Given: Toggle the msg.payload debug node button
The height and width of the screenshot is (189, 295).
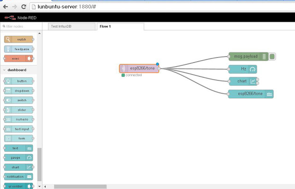Looking at the screenshot, I should tap(272, 57).
